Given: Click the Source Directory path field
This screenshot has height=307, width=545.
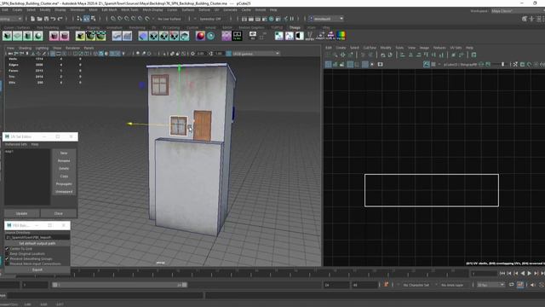Looking at the screenshot, I should 37,237.
